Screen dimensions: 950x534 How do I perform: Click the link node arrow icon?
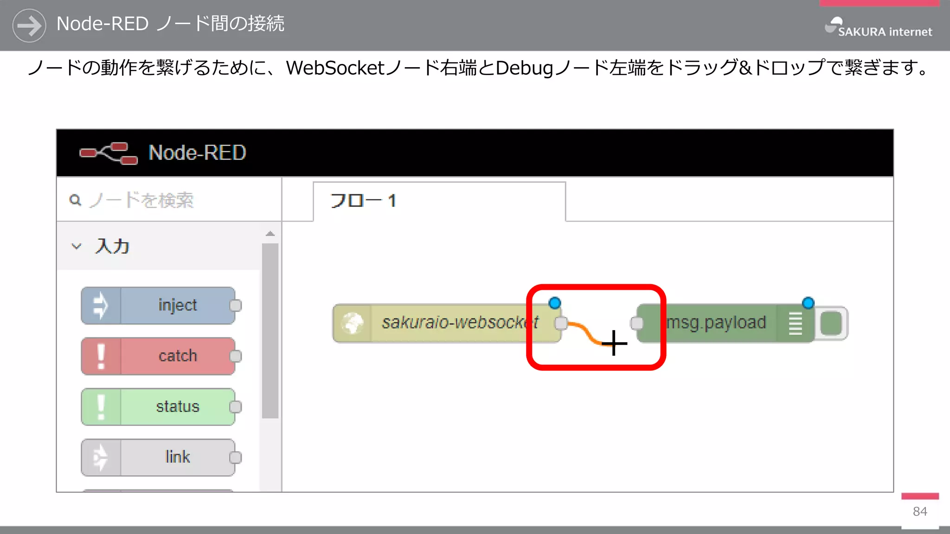[x=101, y=458]
